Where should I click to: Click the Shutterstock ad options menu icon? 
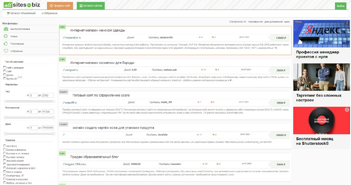coord(347,110)
